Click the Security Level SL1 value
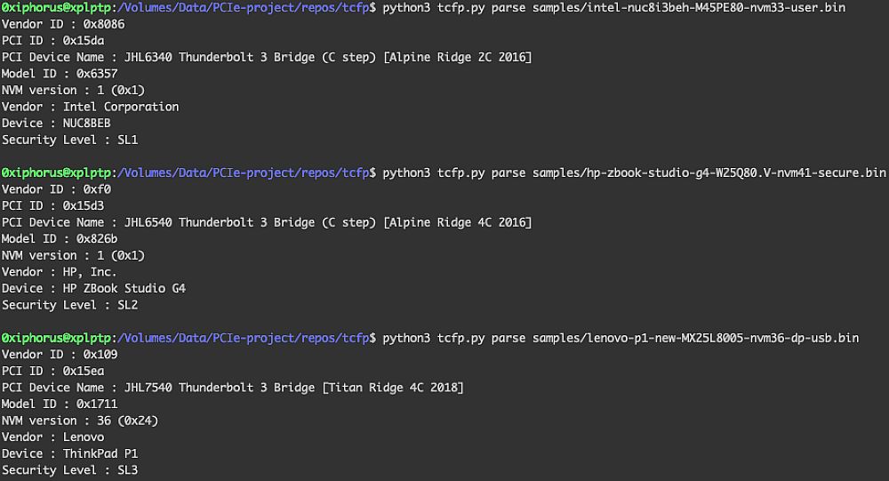Screen dimensions: 889x481 click(127, 140)
